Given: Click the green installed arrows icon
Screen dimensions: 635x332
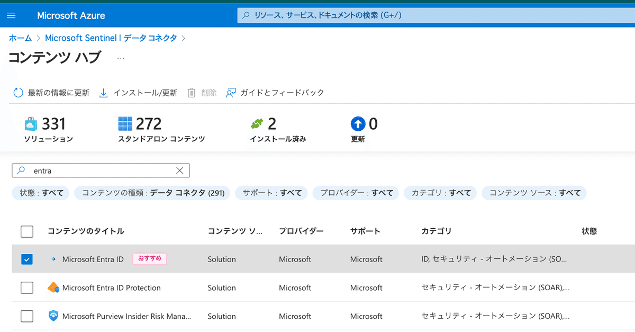Looking at the screenshot, I should pyautogui.click(x=257, y=124).
